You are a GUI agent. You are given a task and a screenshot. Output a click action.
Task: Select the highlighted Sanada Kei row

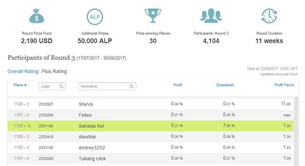click(151, 126)
